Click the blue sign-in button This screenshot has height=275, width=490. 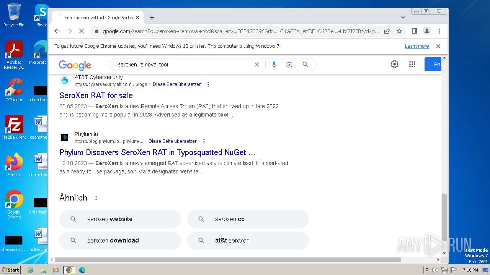(x=433, y=64)
